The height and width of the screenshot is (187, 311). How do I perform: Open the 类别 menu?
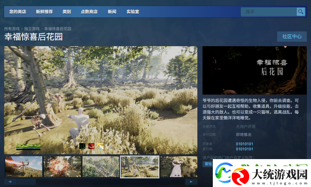[67, 12]
